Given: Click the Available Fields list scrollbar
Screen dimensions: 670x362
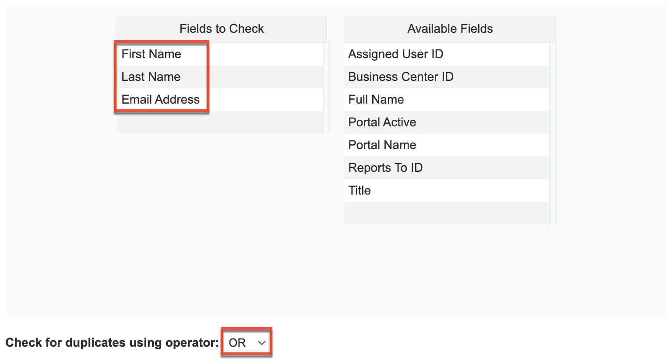Looking at the screenshot, I should pos(553,131).
